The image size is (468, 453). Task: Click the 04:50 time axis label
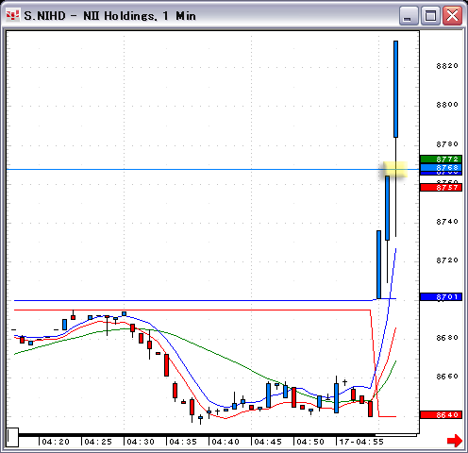point(310,442)
